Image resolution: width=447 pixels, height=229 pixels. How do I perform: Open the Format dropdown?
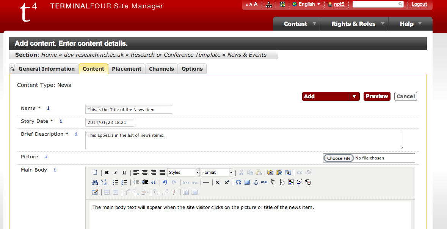point(217,172)
